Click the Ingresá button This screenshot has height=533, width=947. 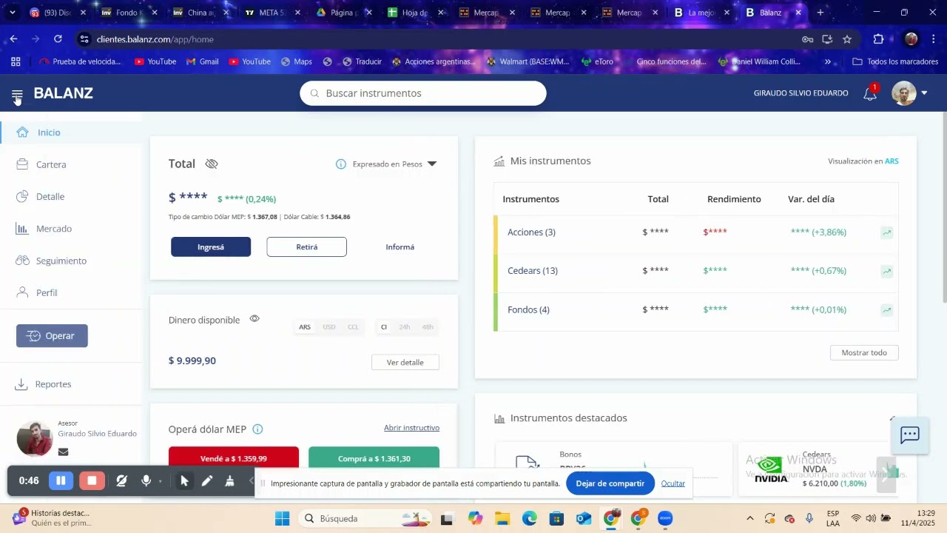pyautogui.click(x=211, y=247)
